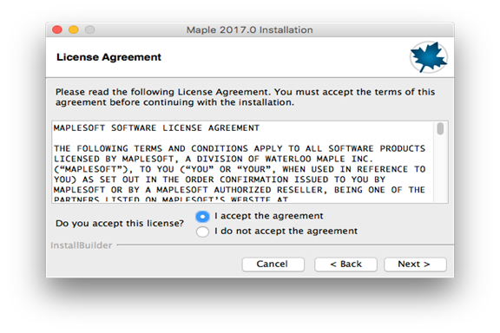Minimize window using the yellow button
This screenshot has width=500, height=333.
click(74, 29)
